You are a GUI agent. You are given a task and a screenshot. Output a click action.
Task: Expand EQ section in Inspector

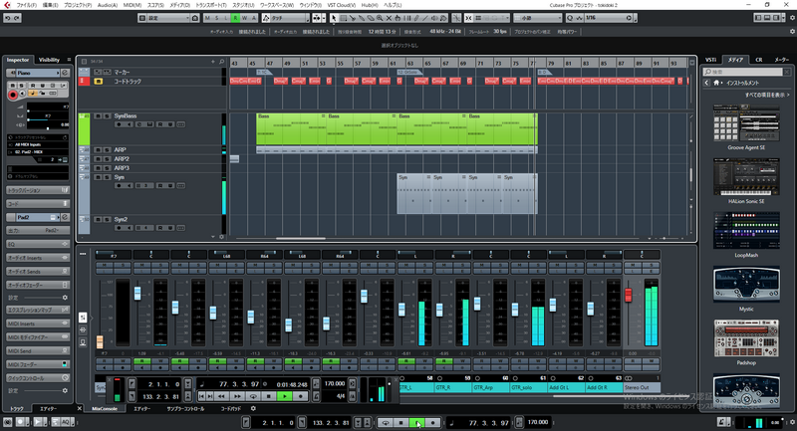[38, 244]
